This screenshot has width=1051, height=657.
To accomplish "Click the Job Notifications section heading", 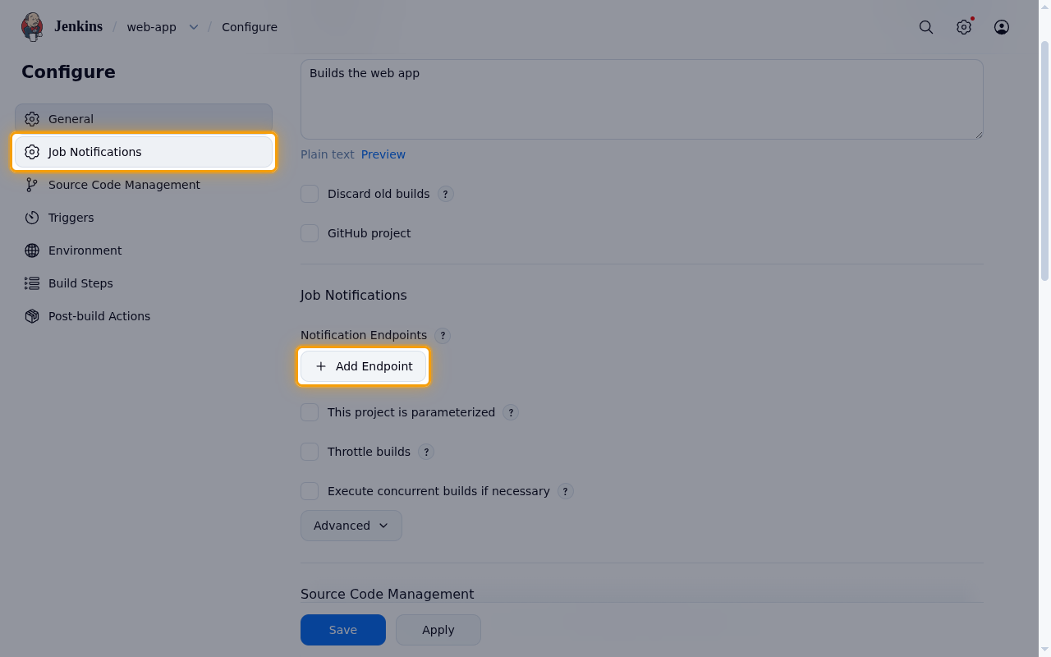I will tap(354, 295).
